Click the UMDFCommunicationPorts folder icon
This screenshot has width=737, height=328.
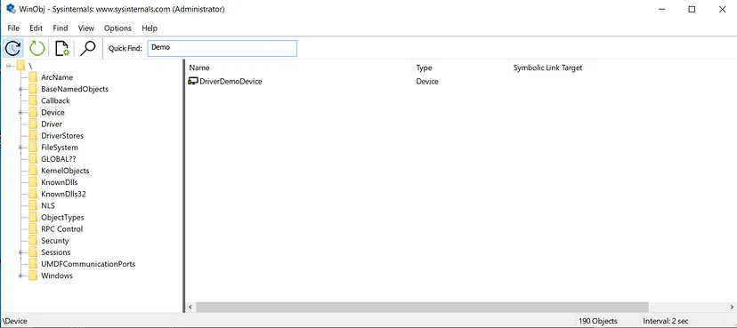coord(32,264)
